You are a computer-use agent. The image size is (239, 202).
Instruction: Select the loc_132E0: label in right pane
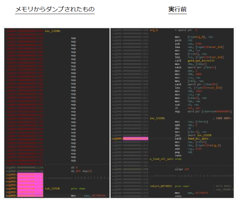[157, 118]
